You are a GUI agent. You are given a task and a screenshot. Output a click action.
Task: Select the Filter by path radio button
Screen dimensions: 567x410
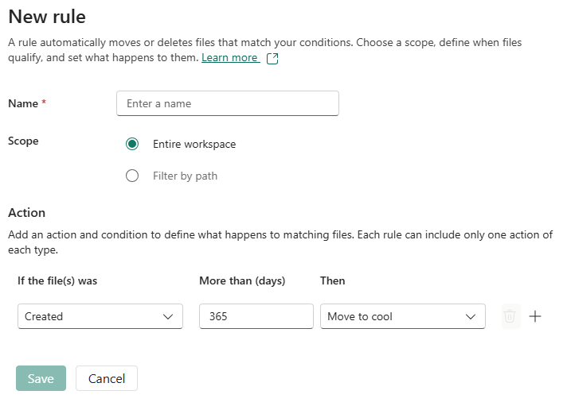132,176
